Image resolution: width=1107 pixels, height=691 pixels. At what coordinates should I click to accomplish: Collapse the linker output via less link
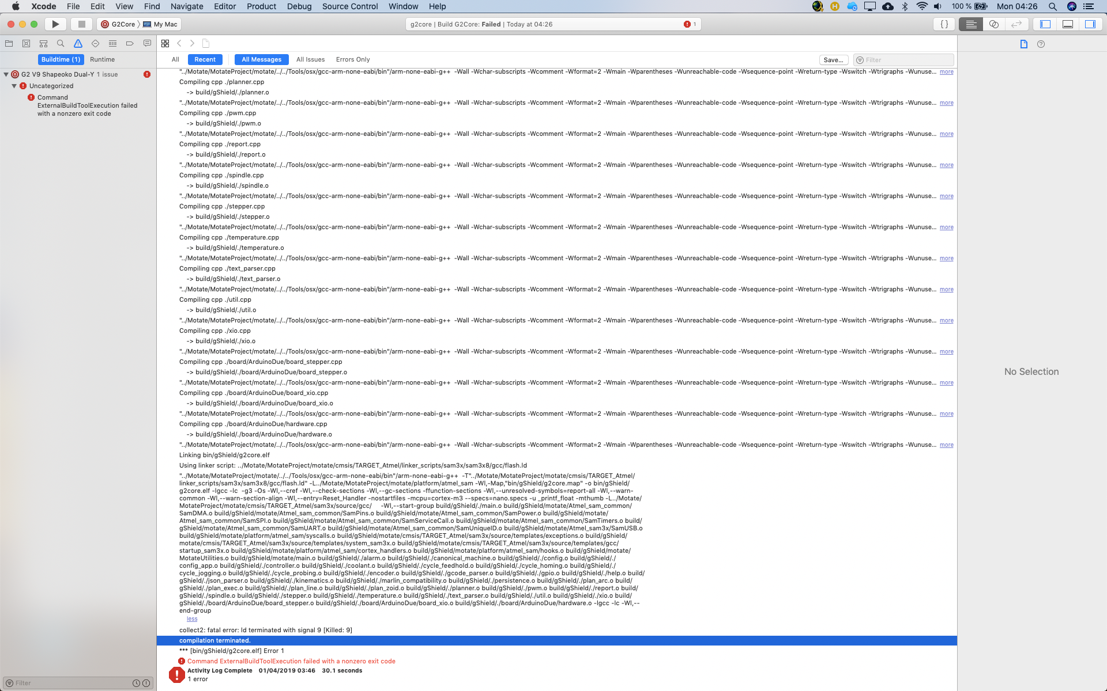coord(192,618)
